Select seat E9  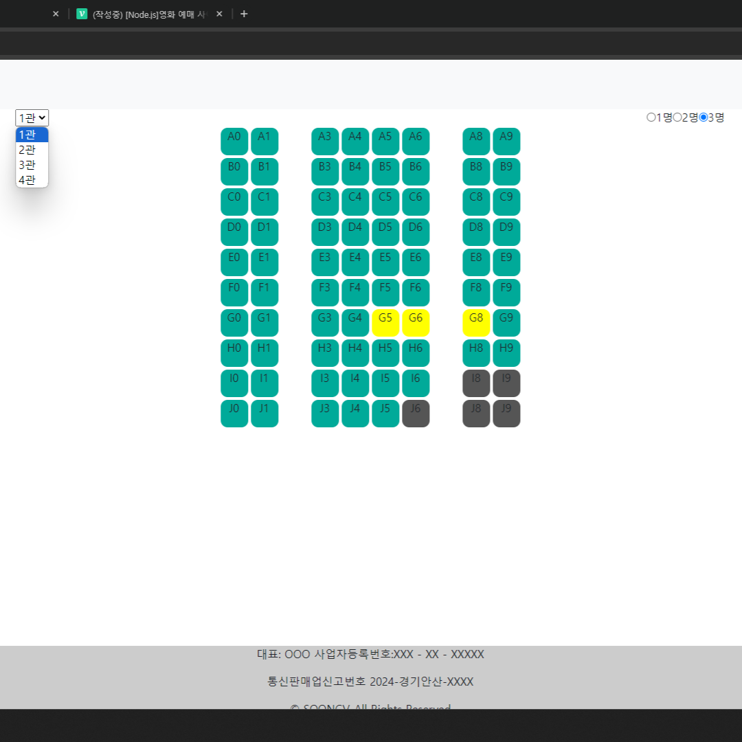point(506,262)
